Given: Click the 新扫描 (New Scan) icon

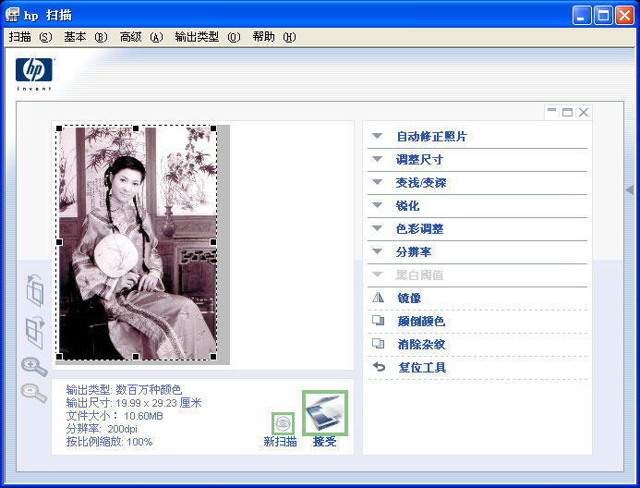Looking at the screenshot, I should click(x=283, y=423).
